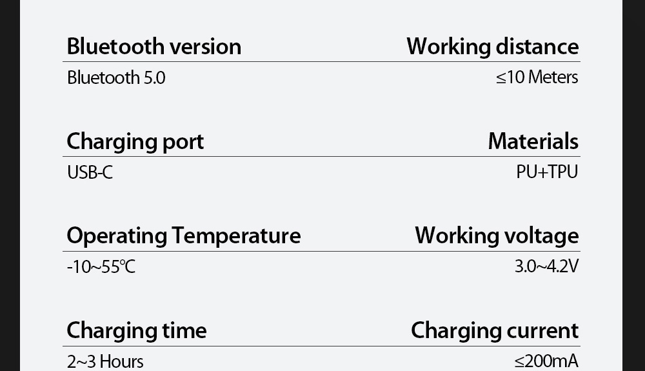Click the Operating Temperature heading
Viewport: 645px width, 371px height.
coord(183,236)
